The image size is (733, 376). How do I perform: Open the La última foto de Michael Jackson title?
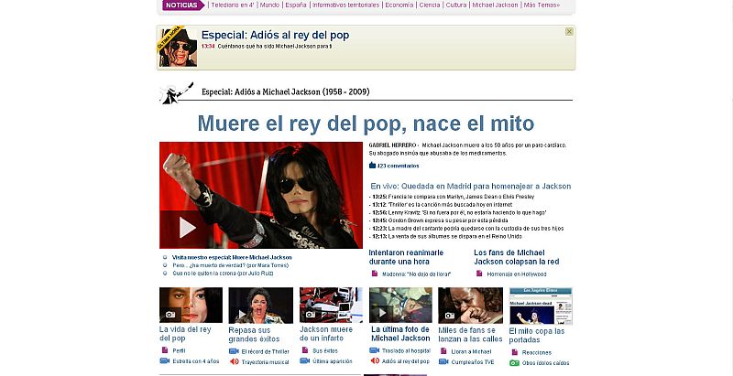pyautogui.click(x=400, y=334)
